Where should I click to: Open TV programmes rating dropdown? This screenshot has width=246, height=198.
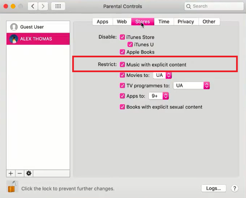(x=191, y=86)
